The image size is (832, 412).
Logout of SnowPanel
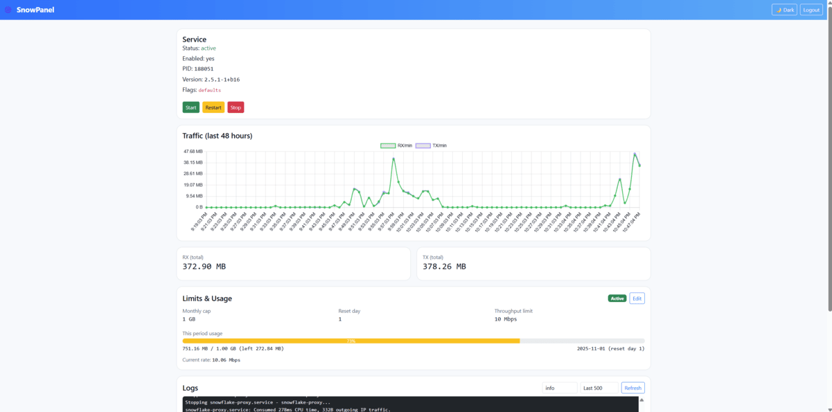(x=811, y=9)
